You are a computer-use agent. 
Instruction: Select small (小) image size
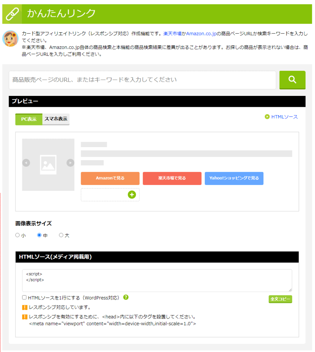coord(18,235)
